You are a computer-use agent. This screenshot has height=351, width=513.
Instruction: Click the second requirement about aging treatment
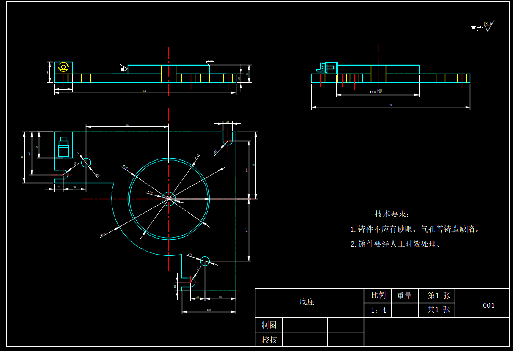pos(396,244)
